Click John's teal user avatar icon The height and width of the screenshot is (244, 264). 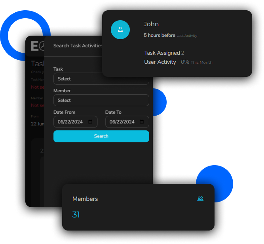120,30
